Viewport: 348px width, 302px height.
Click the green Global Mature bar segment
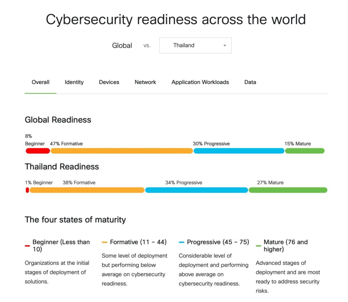(305, 151)
